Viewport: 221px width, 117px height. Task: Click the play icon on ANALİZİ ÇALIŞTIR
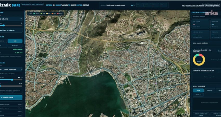click(2, 97)
